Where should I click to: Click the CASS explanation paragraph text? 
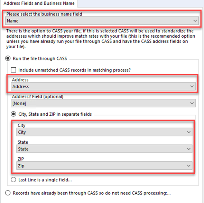tap(101, 39)
